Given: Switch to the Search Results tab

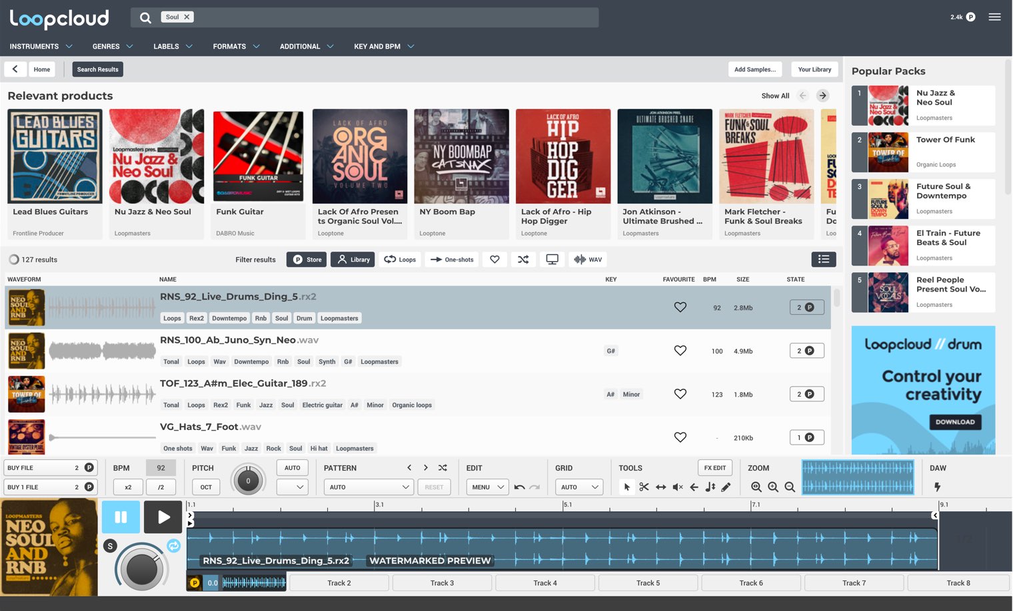Looking at the screenshot, I should point(97,69).
